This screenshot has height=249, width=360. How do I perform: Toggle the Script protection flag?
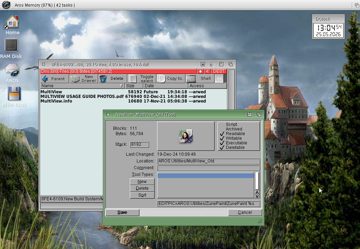231,124
